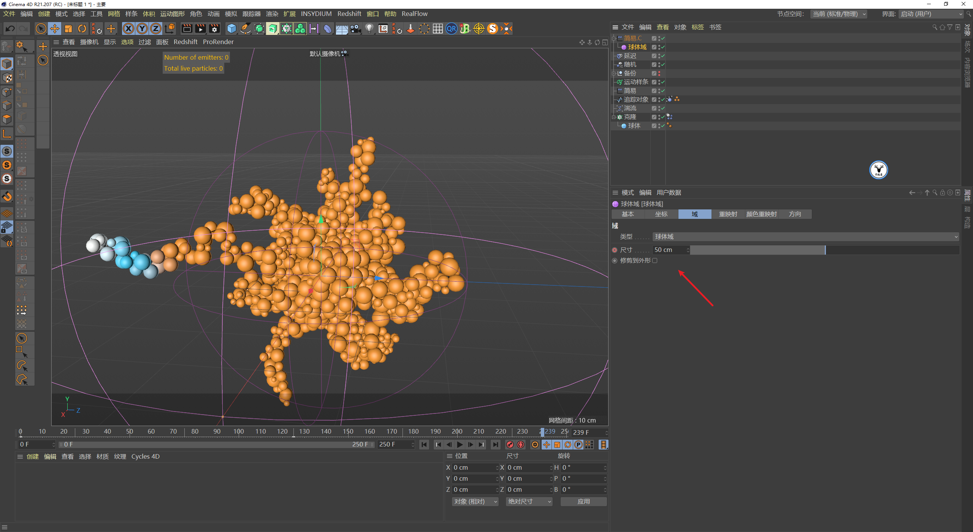973x532 pixels.
Task: Open the spline Pen tool
Action: tap(246, 28)
